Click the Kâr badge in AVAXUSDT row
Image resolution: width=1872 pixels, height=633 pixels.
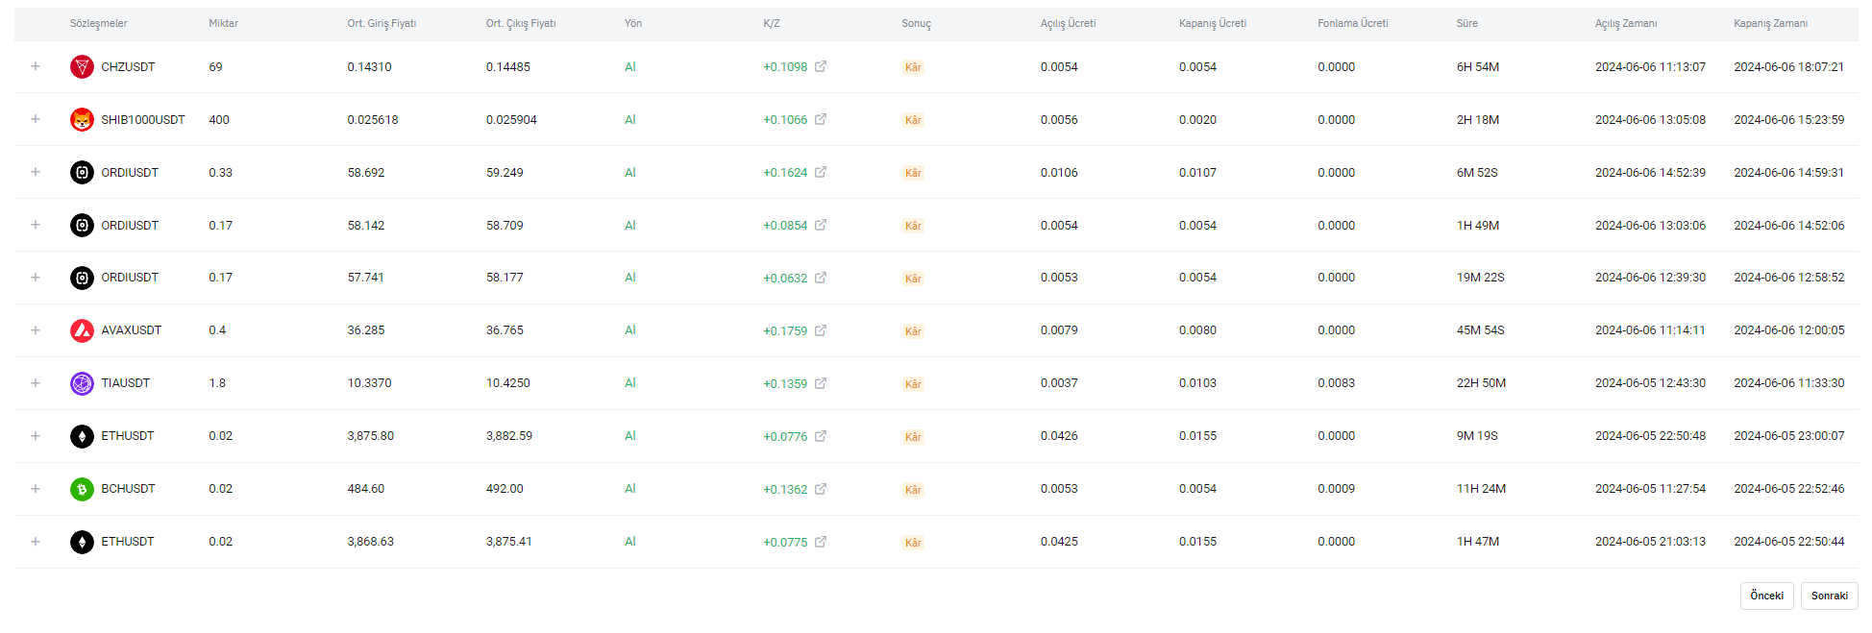click(913, 331)
